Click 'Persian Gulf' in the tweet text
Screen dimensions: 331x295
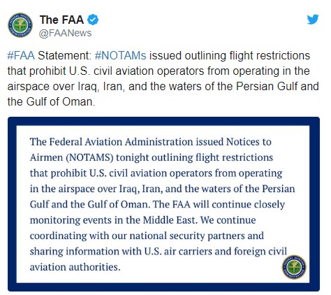(267, 86)
